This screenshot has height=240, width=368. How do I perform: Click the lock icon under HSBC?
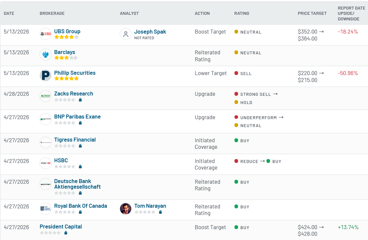coord(80,167)
